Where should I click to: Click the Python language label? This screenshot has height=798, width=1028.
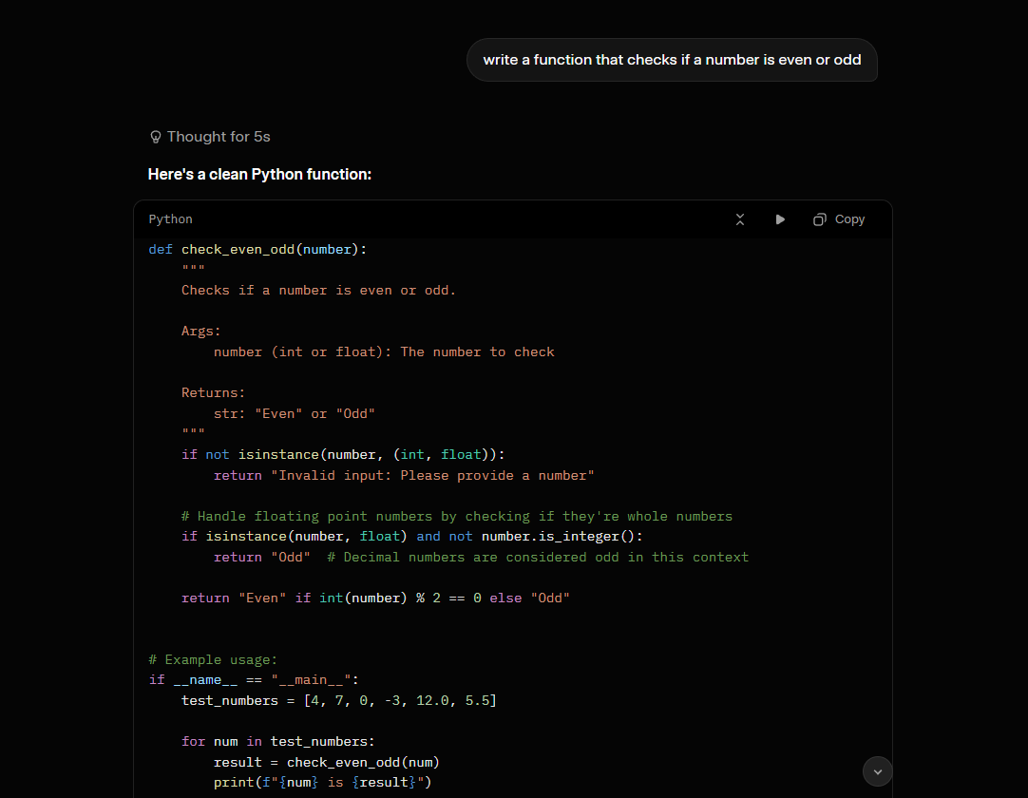click(x=170, y=219)
